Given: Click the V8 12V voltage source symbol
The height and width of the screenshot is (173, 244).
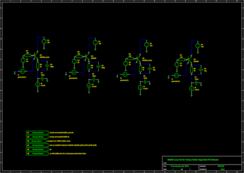Looking at the screenshot, I should point(198,46).
